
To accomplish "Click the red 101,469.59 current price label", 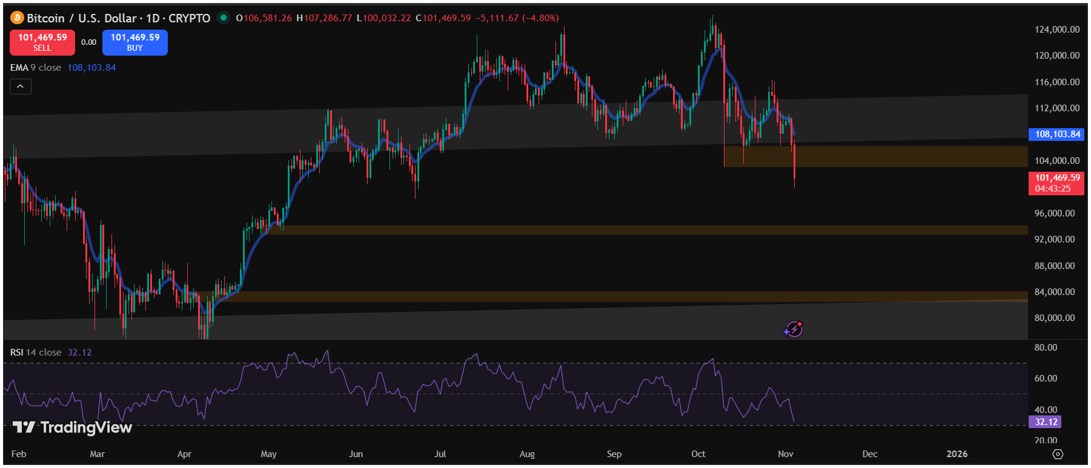I will click(x=1057, y=183).
